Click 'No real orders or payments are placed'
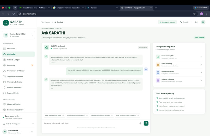 pyautogui.click(x=171, y=106)
